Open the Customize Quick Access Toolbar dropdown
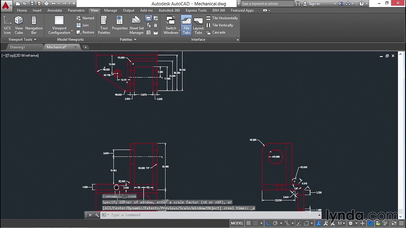The height and width of the screenshot is (228, 406). click(x=74, y=3)
